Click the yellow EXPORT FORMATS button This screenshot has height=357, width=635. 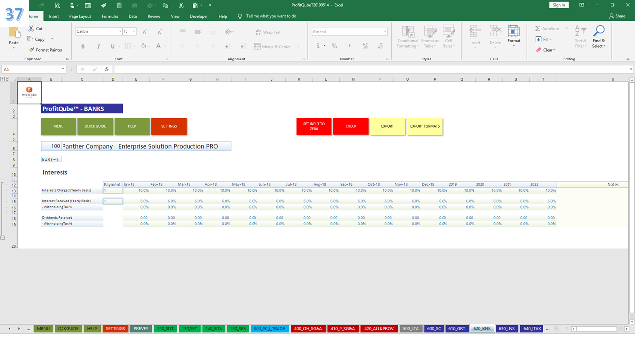425,126
